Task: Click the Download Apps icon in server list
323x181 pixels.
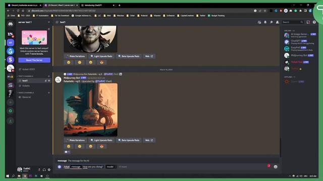Action: pos(10,121)
